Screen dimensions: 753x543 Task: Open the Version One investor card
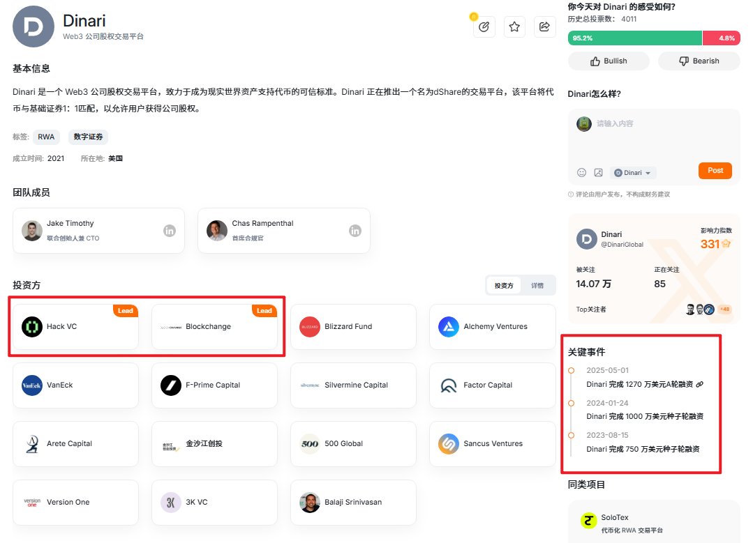[x=75, y=503]
